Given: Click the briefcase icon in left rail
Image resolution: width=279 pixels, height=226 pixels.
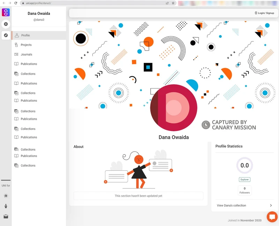Looking at the screenshot, I should coord(6,216).
